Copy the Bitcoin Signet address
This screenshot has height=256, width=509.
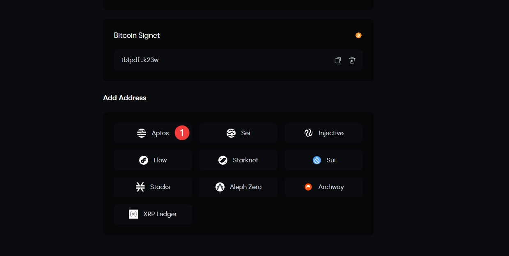coord(337,60)
